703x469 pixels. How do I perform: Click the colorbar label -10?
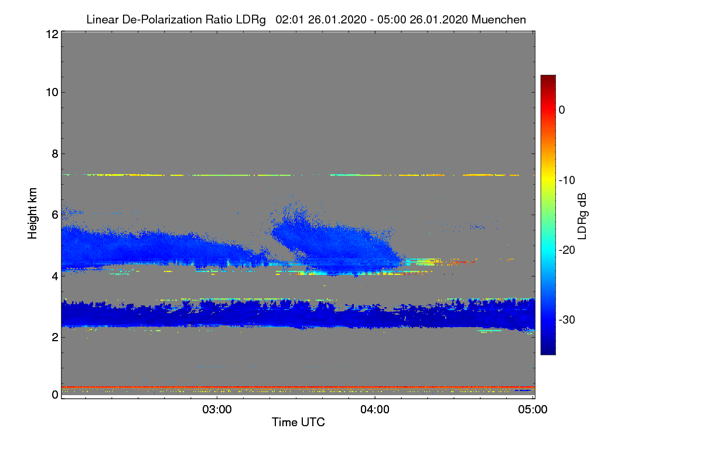click(x=565, y=180)
